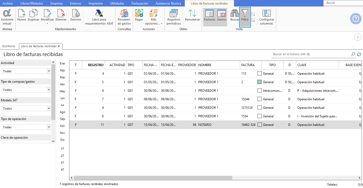Open the Utilidades ribbon tab
The width and height of the screenshot is (363, 188).
point(117,3)
